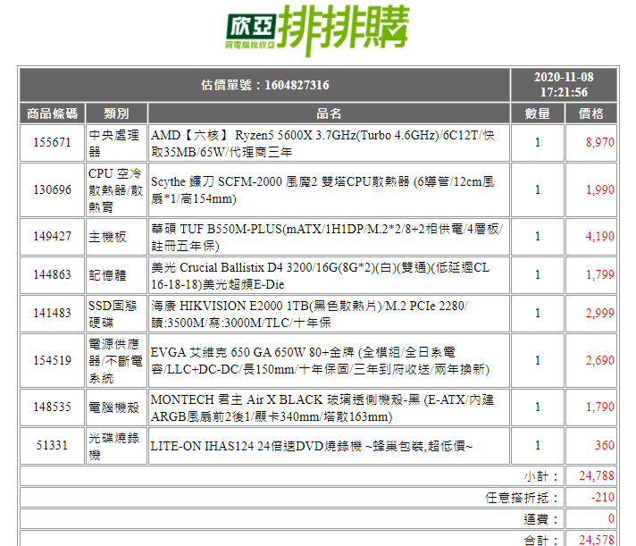Click the AMD Ryzen5 5600X product name

[322, 143]
